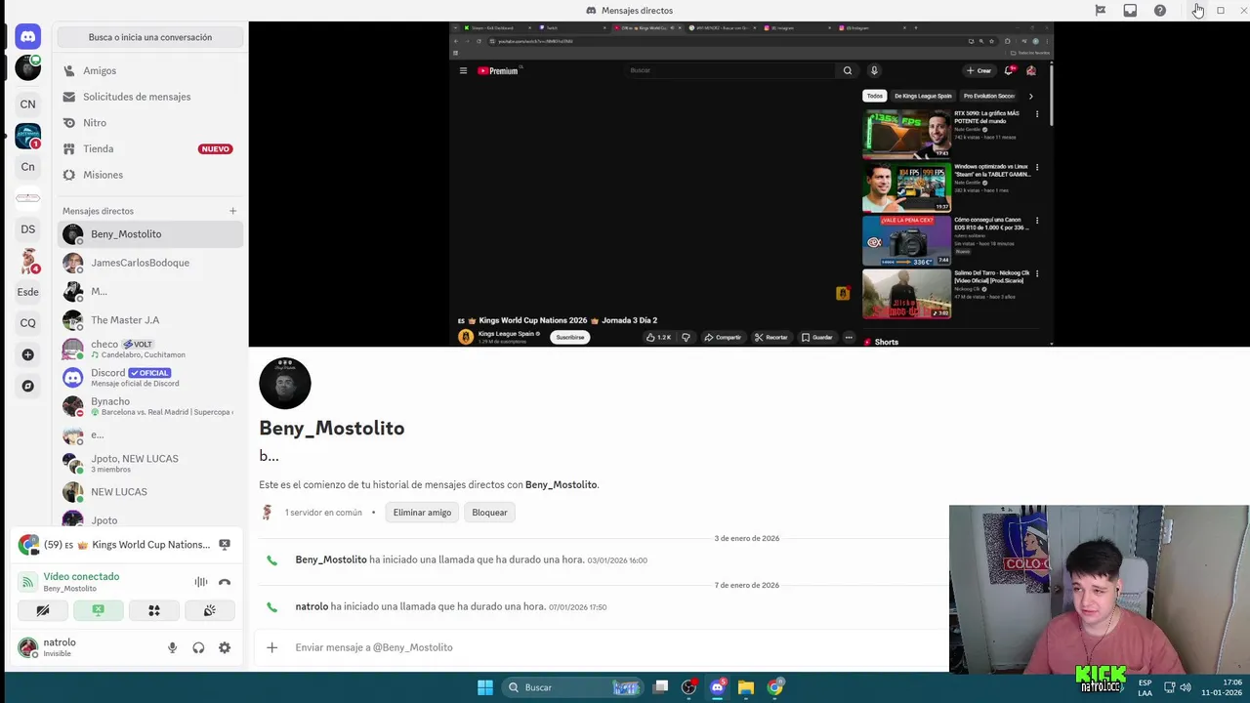
Task: Open the taskbar clock showing 17:06
Action: click(x=1222, y=687)
